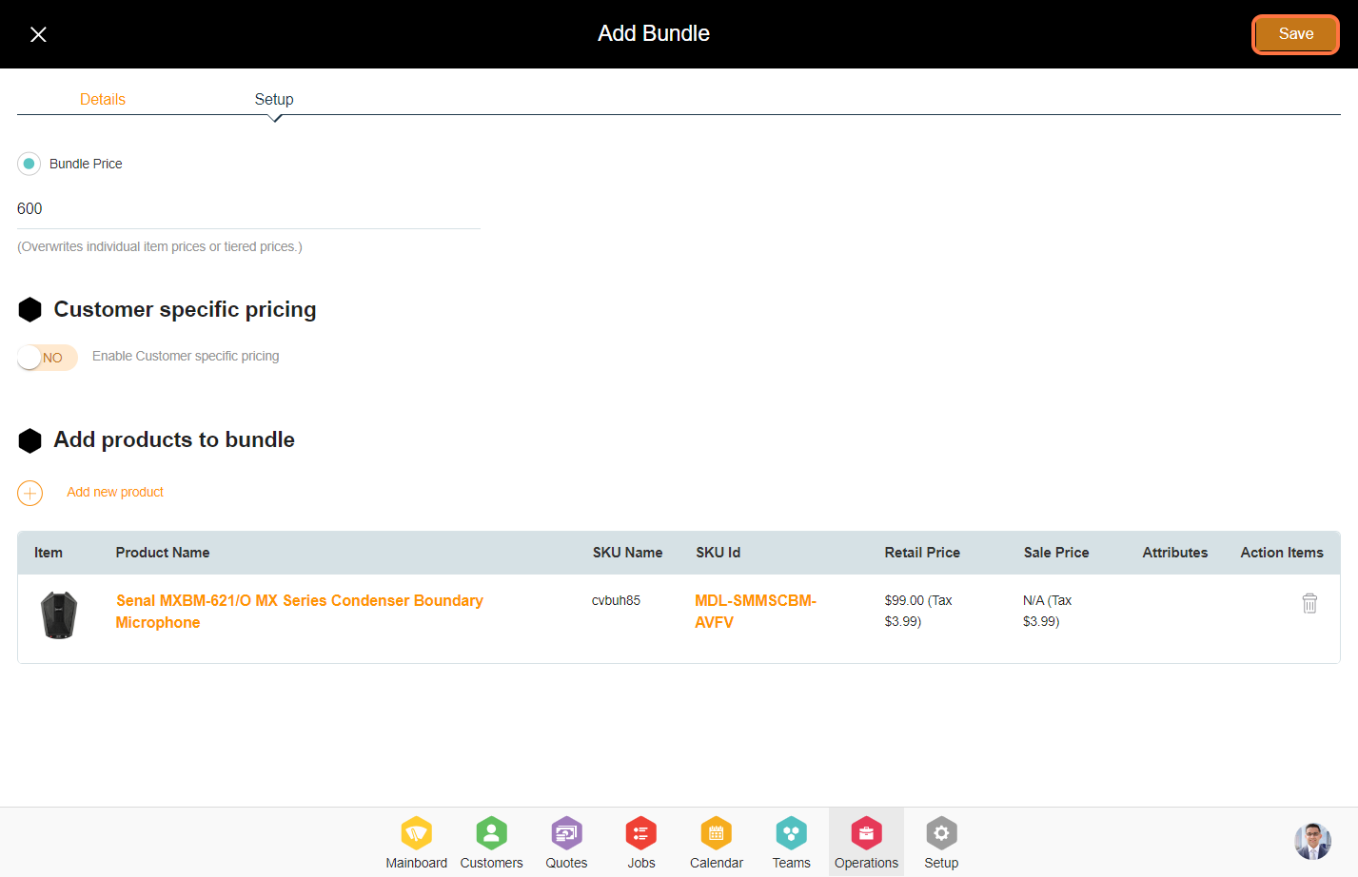Click the Customer specific pricing heading
The height and width of the screenshot is (877, 1358).
[x=185, y=309]
